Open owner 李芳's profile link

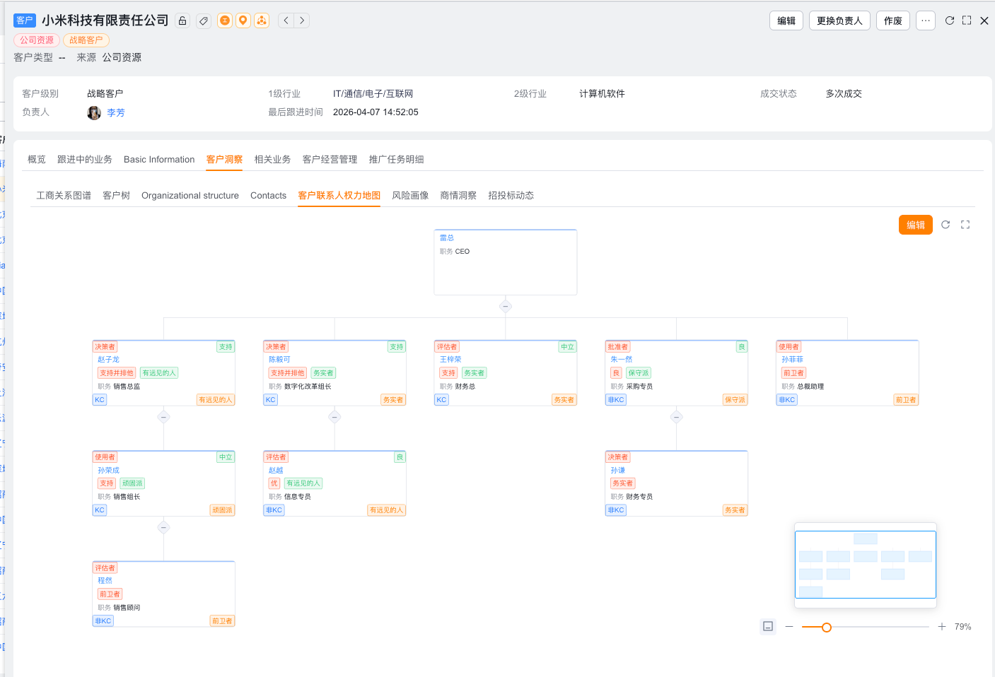point(116,112)
